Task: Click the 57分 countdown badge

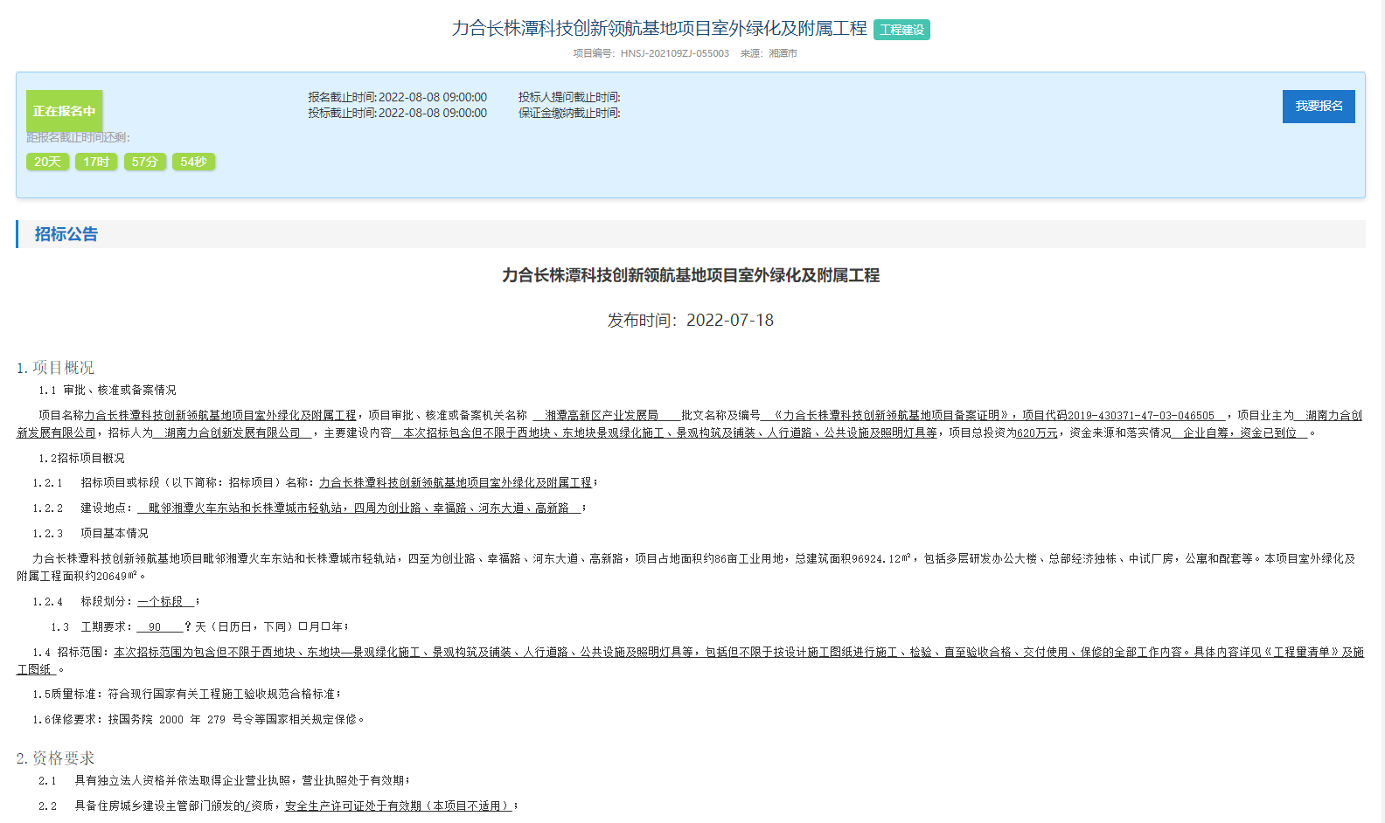Action: coord(144,162)
